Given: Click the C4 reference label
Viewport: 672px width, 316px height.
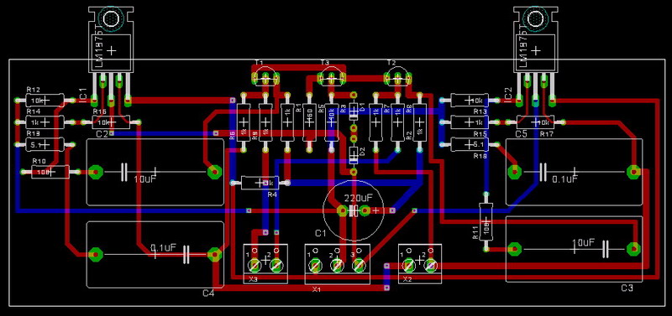Looking at the screenshot, I should click(x=208, y=293).
